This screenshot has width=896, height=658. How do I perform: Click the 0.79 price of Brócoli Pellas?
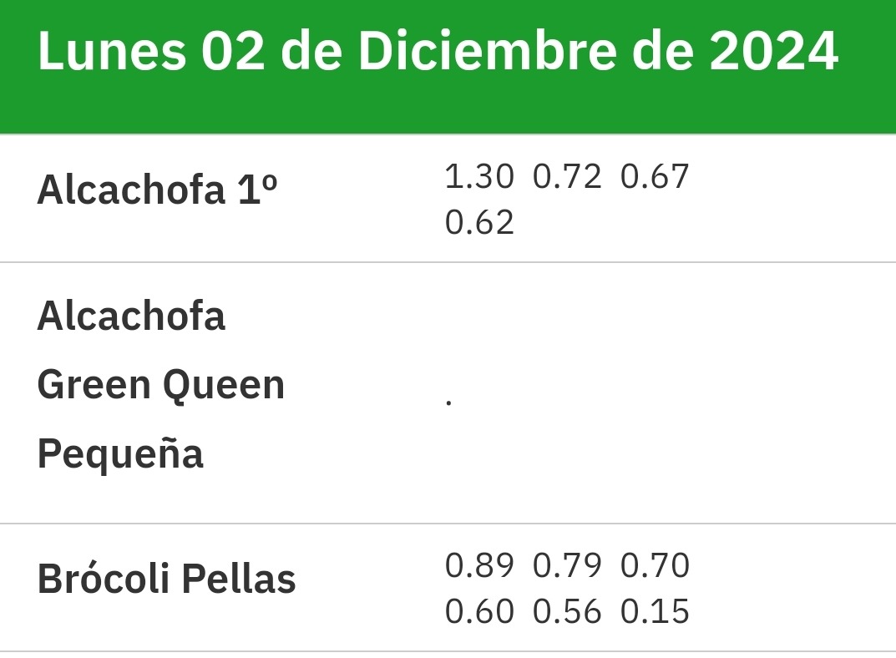point(567,565)
